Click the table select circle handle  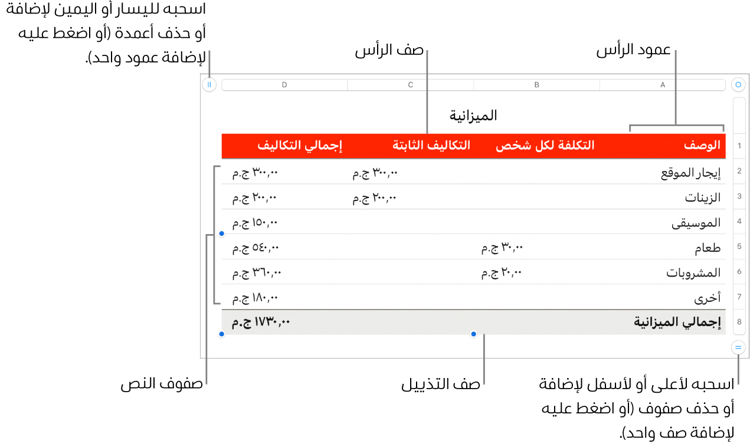tap(738, 85)
